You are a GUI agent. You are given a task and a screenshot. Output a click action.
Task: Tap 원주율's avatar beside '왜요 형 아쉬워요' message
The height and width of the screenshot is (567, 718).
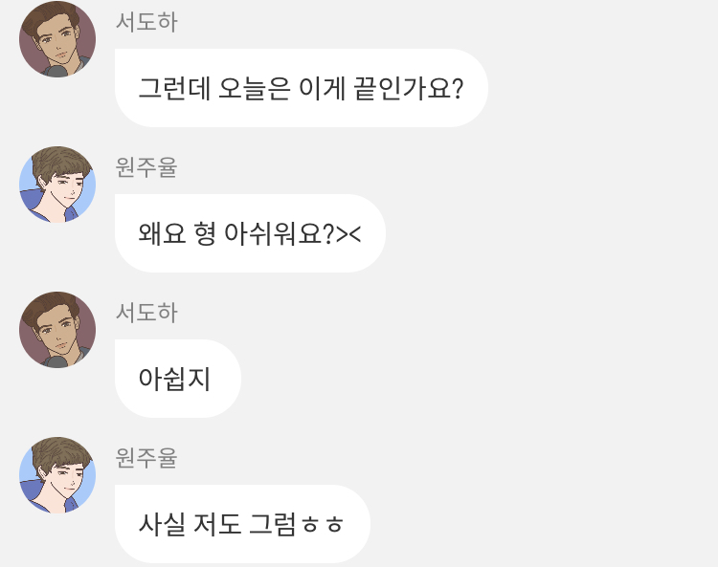57,185
